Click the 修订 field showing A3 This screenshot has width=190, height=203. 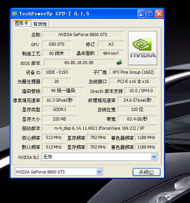click(111, 44)
